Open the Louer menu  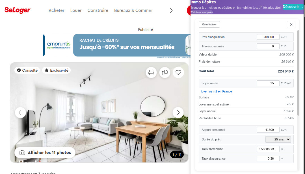[x=76, y=10]
